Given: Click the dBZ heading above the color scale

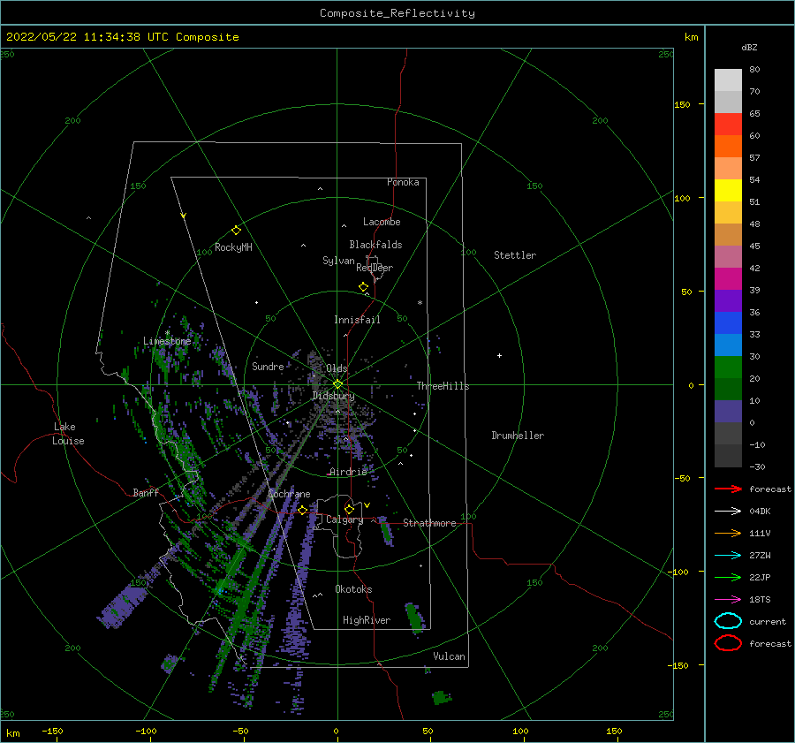Looking at the screenshot, I should [x=749, y=47].
